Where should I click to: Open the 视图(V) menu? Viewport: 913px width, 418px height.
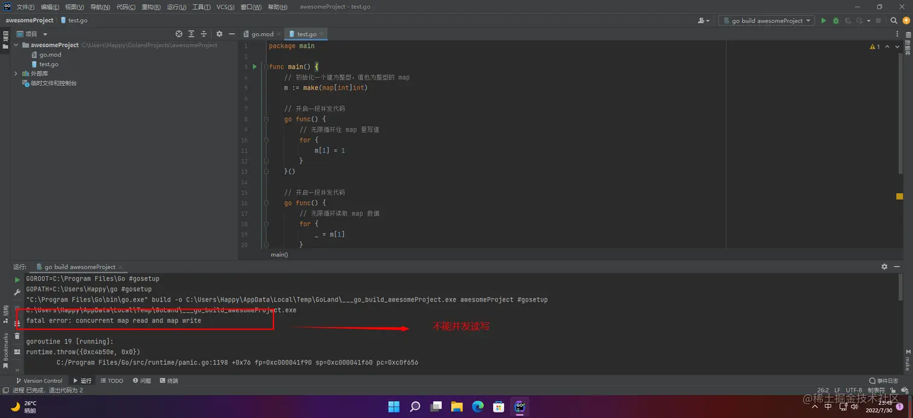click(x=74, y=7)
